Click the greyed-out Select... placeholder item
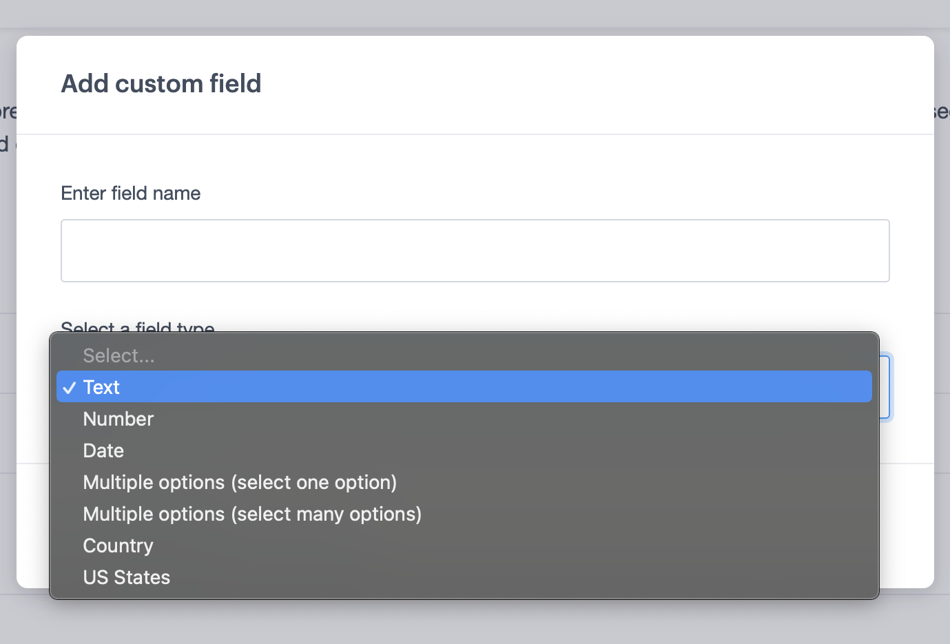Viewport: 950px width, 644px height. point(118,355)
